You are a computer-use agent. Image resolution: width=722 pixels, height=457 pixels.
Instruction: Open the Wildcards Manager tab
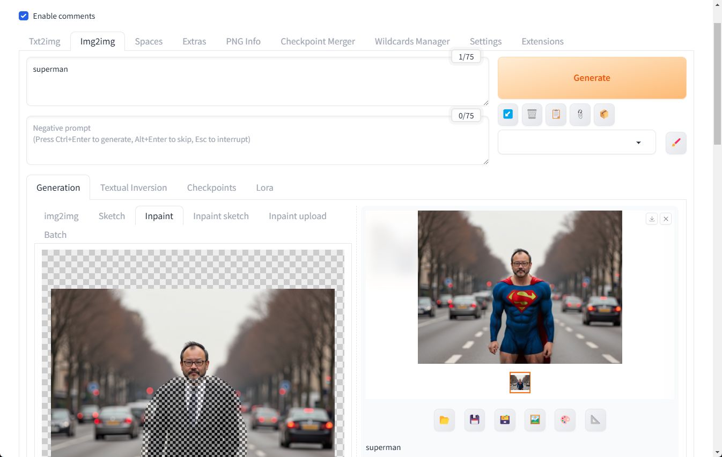[412, 41]
